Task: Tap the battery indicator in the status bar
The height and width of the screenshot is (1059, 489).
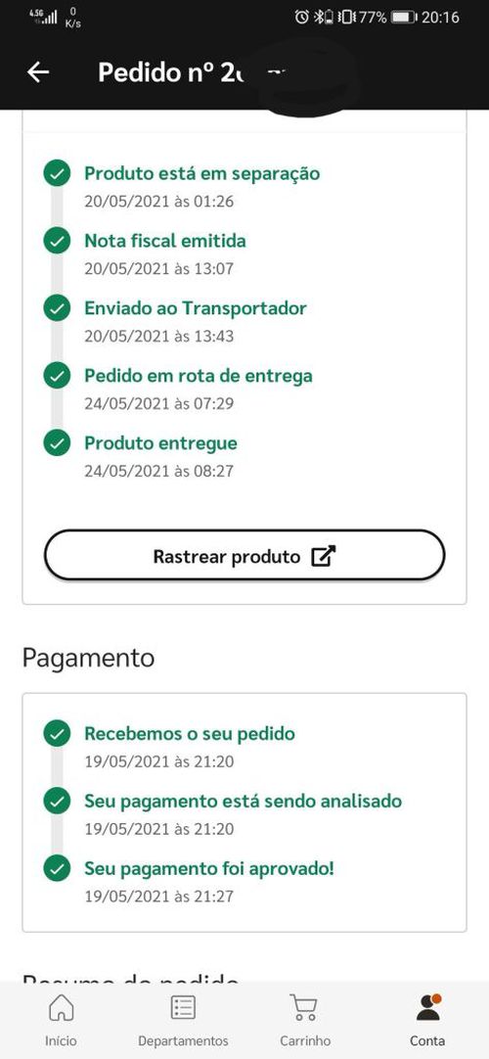Action: [404, 18]
